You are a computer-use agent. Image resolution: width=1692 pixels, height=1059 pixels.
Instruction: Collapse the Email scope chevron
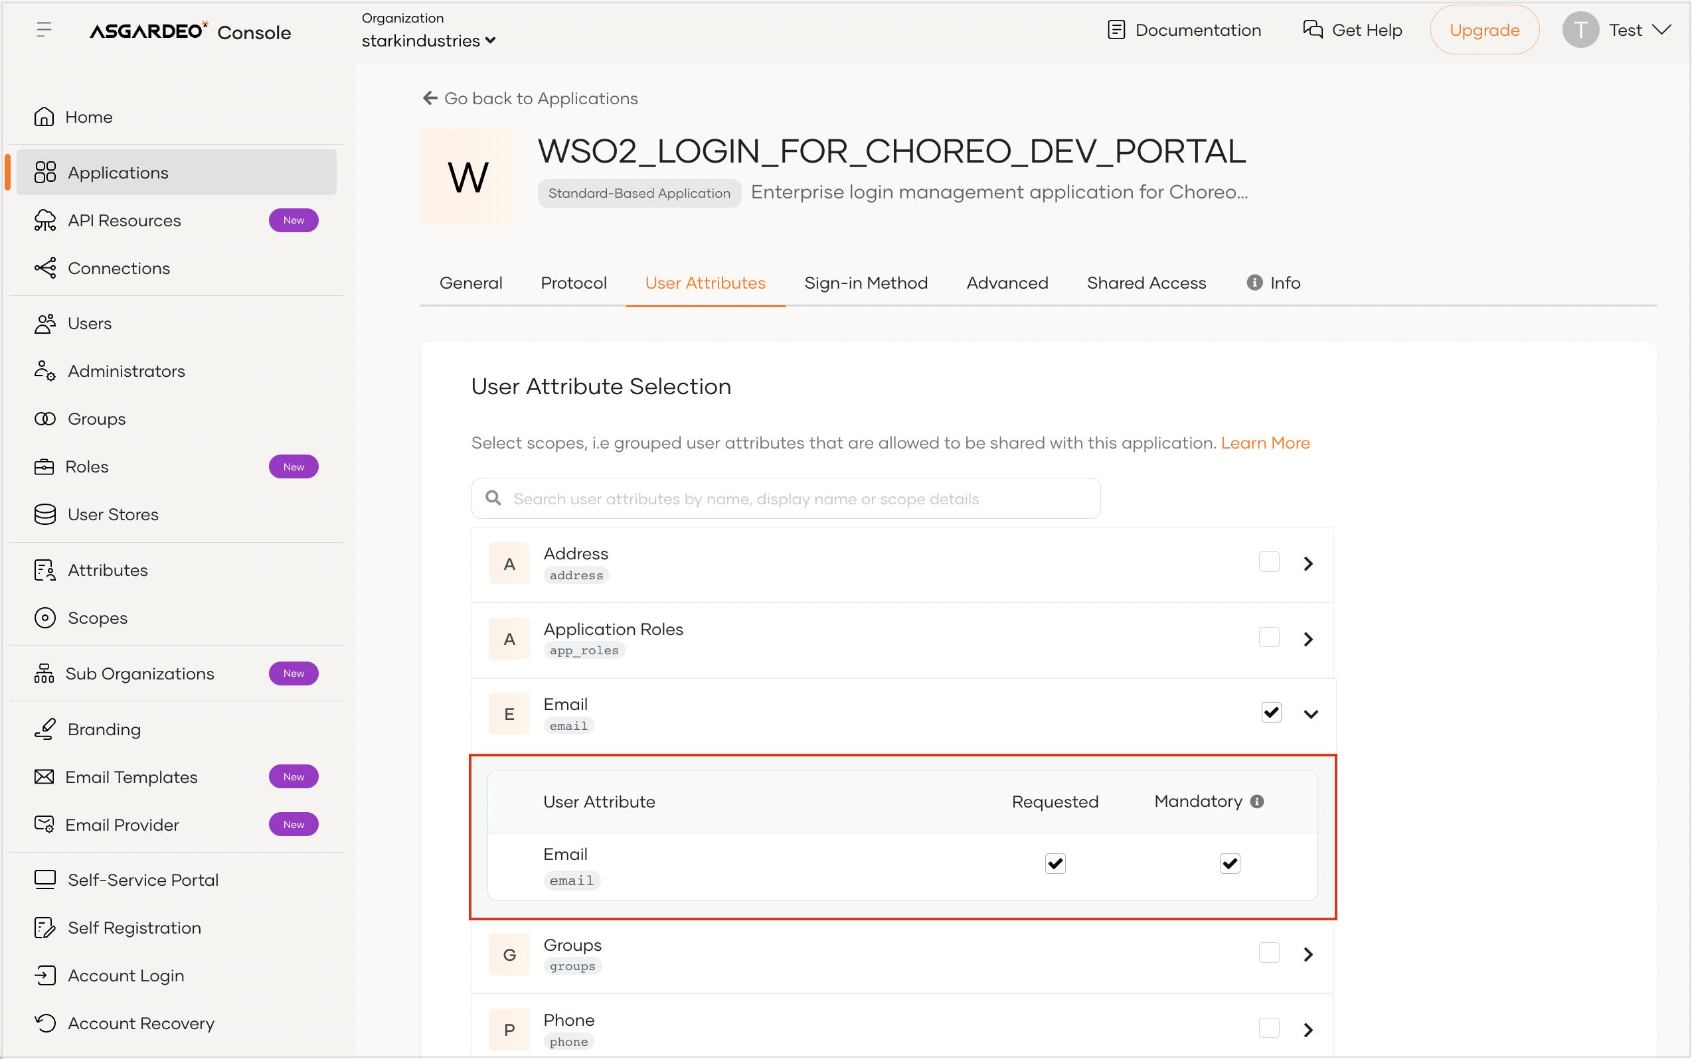pyautogui.click(x=1311, y=714)
